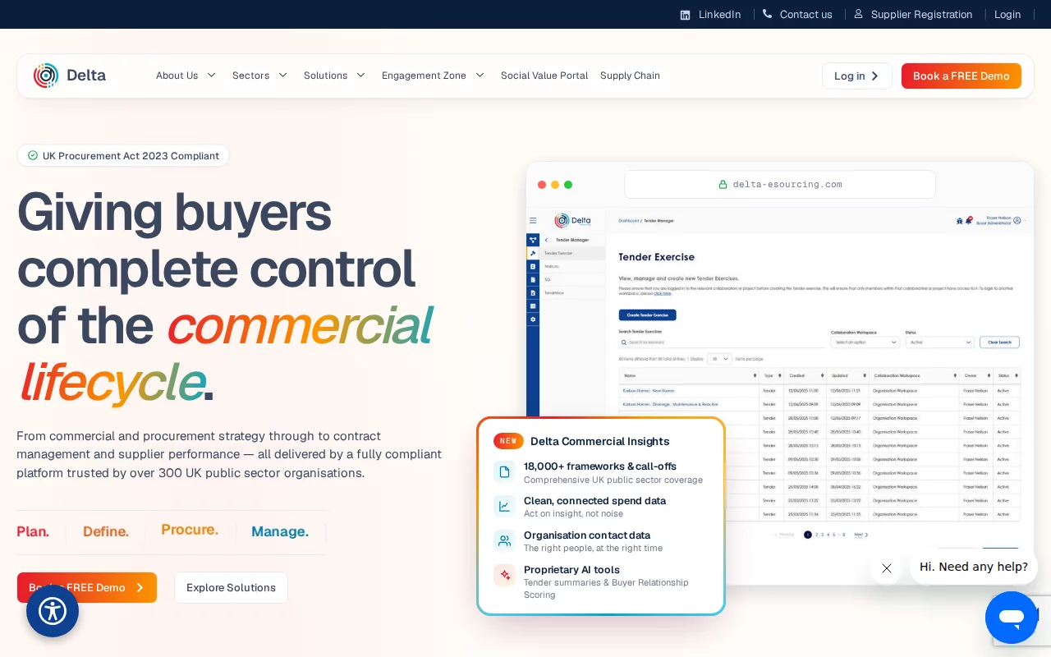This screenshot has height=657, width=1051.
Task: Click the hero Book a FREE Demo arrow
Action: pyautogui.click(x=140, y=587)
